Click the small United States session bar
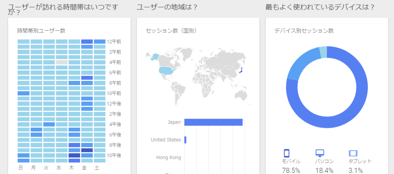This screenshot has height=174, width=394. 185,140
